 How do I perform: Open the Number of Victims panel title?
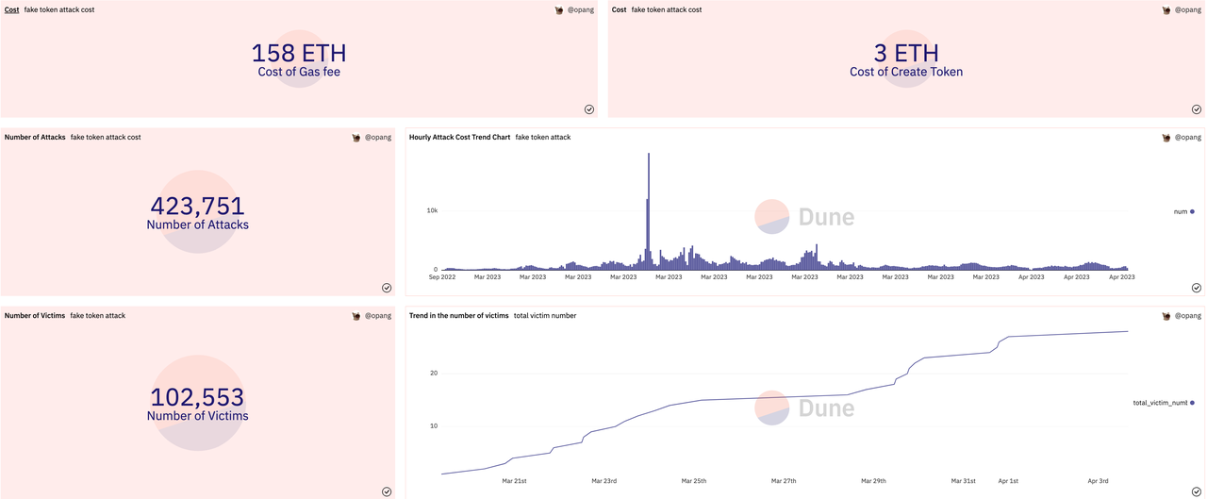35,315
